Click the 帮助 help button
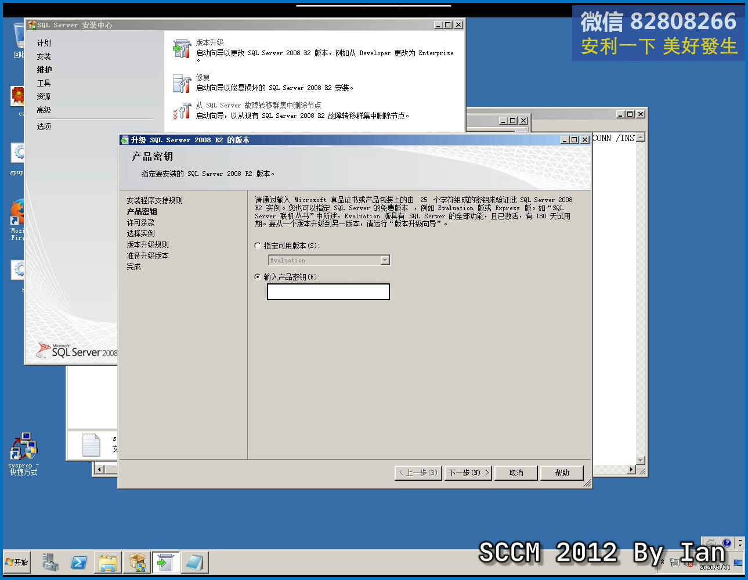 (562, 473)
